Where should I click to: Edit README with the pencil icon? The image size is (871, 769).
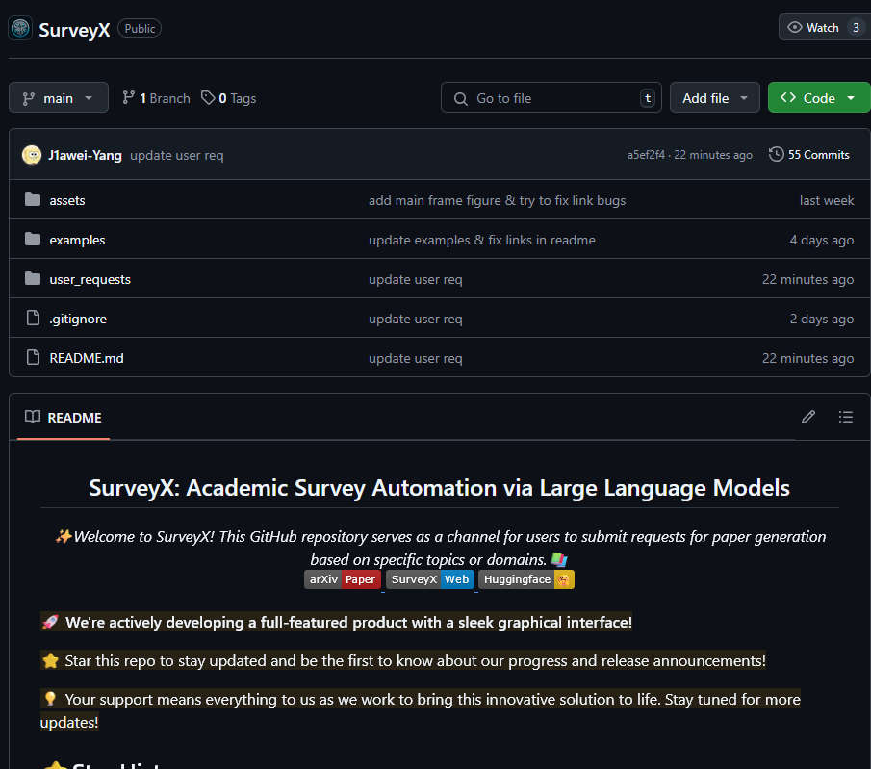[808, 417]
